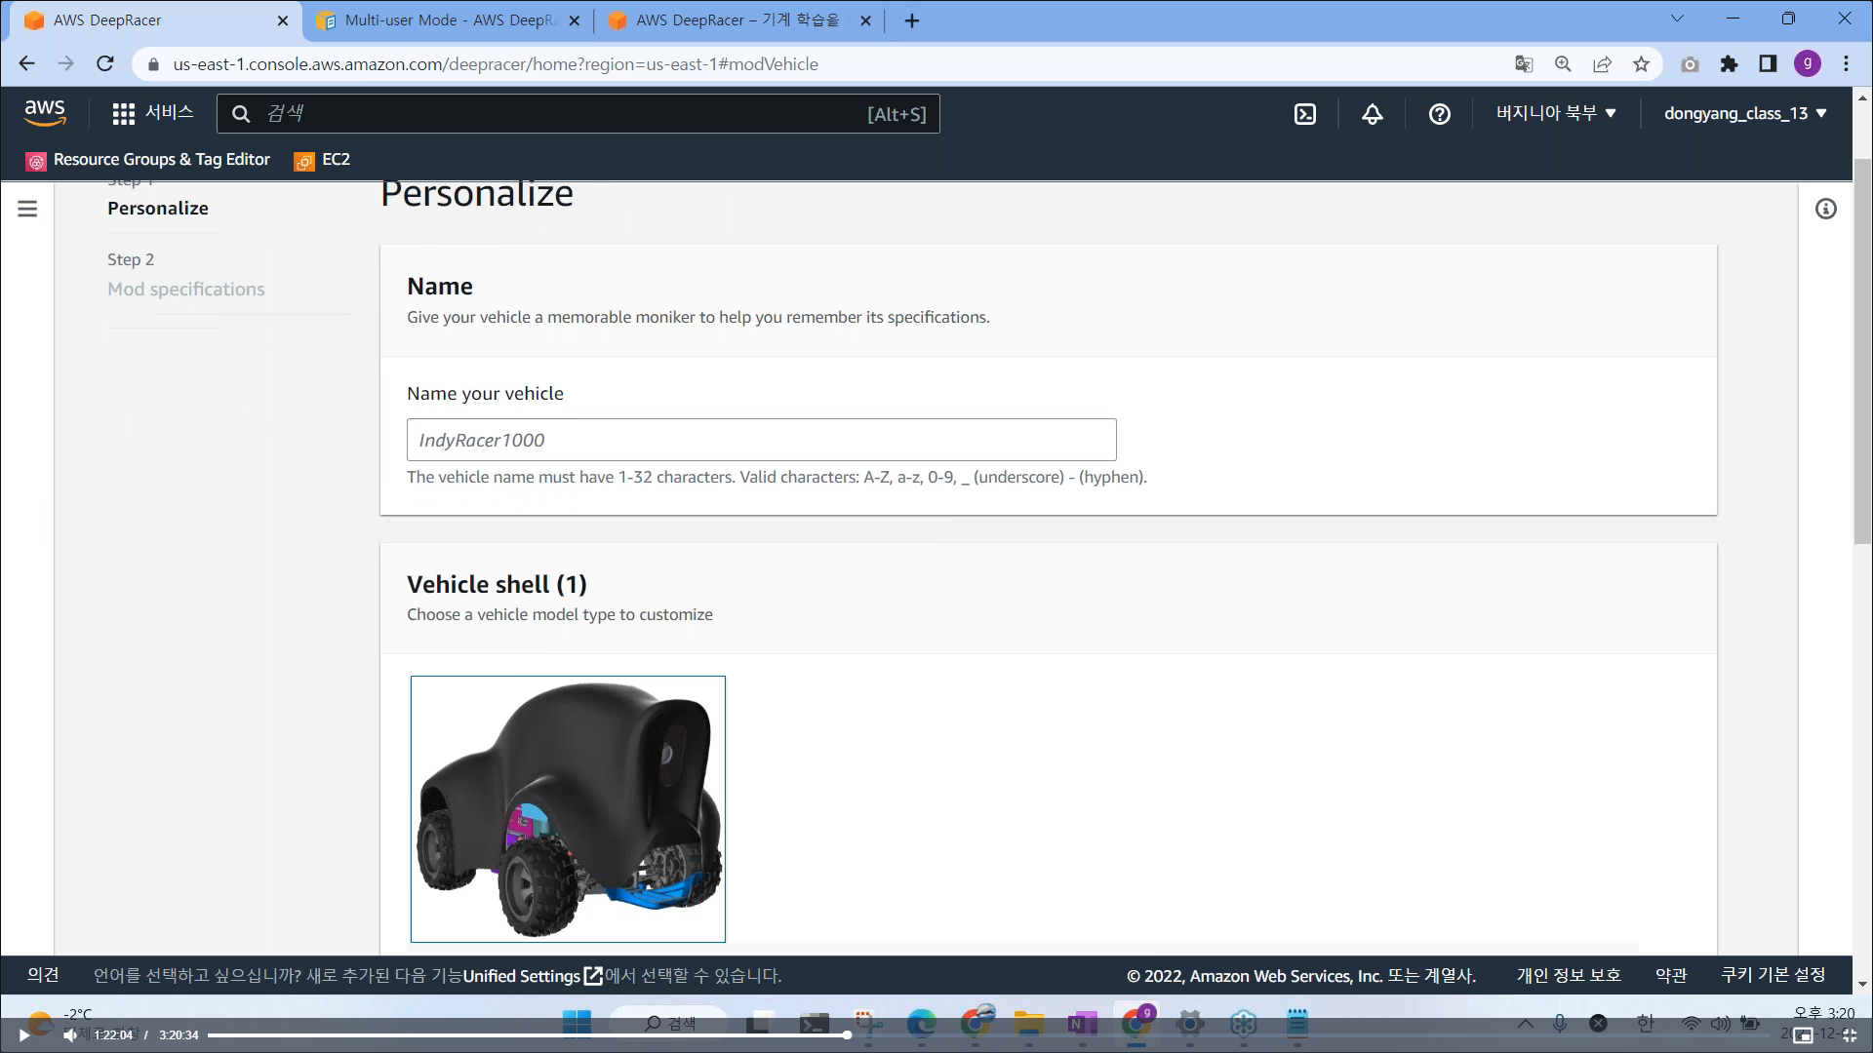This screenshot has height=1053, width=1873.
Task: Open AWS CloudShell icon in header
Action: pyautogui.click(x=1304, y=114)
